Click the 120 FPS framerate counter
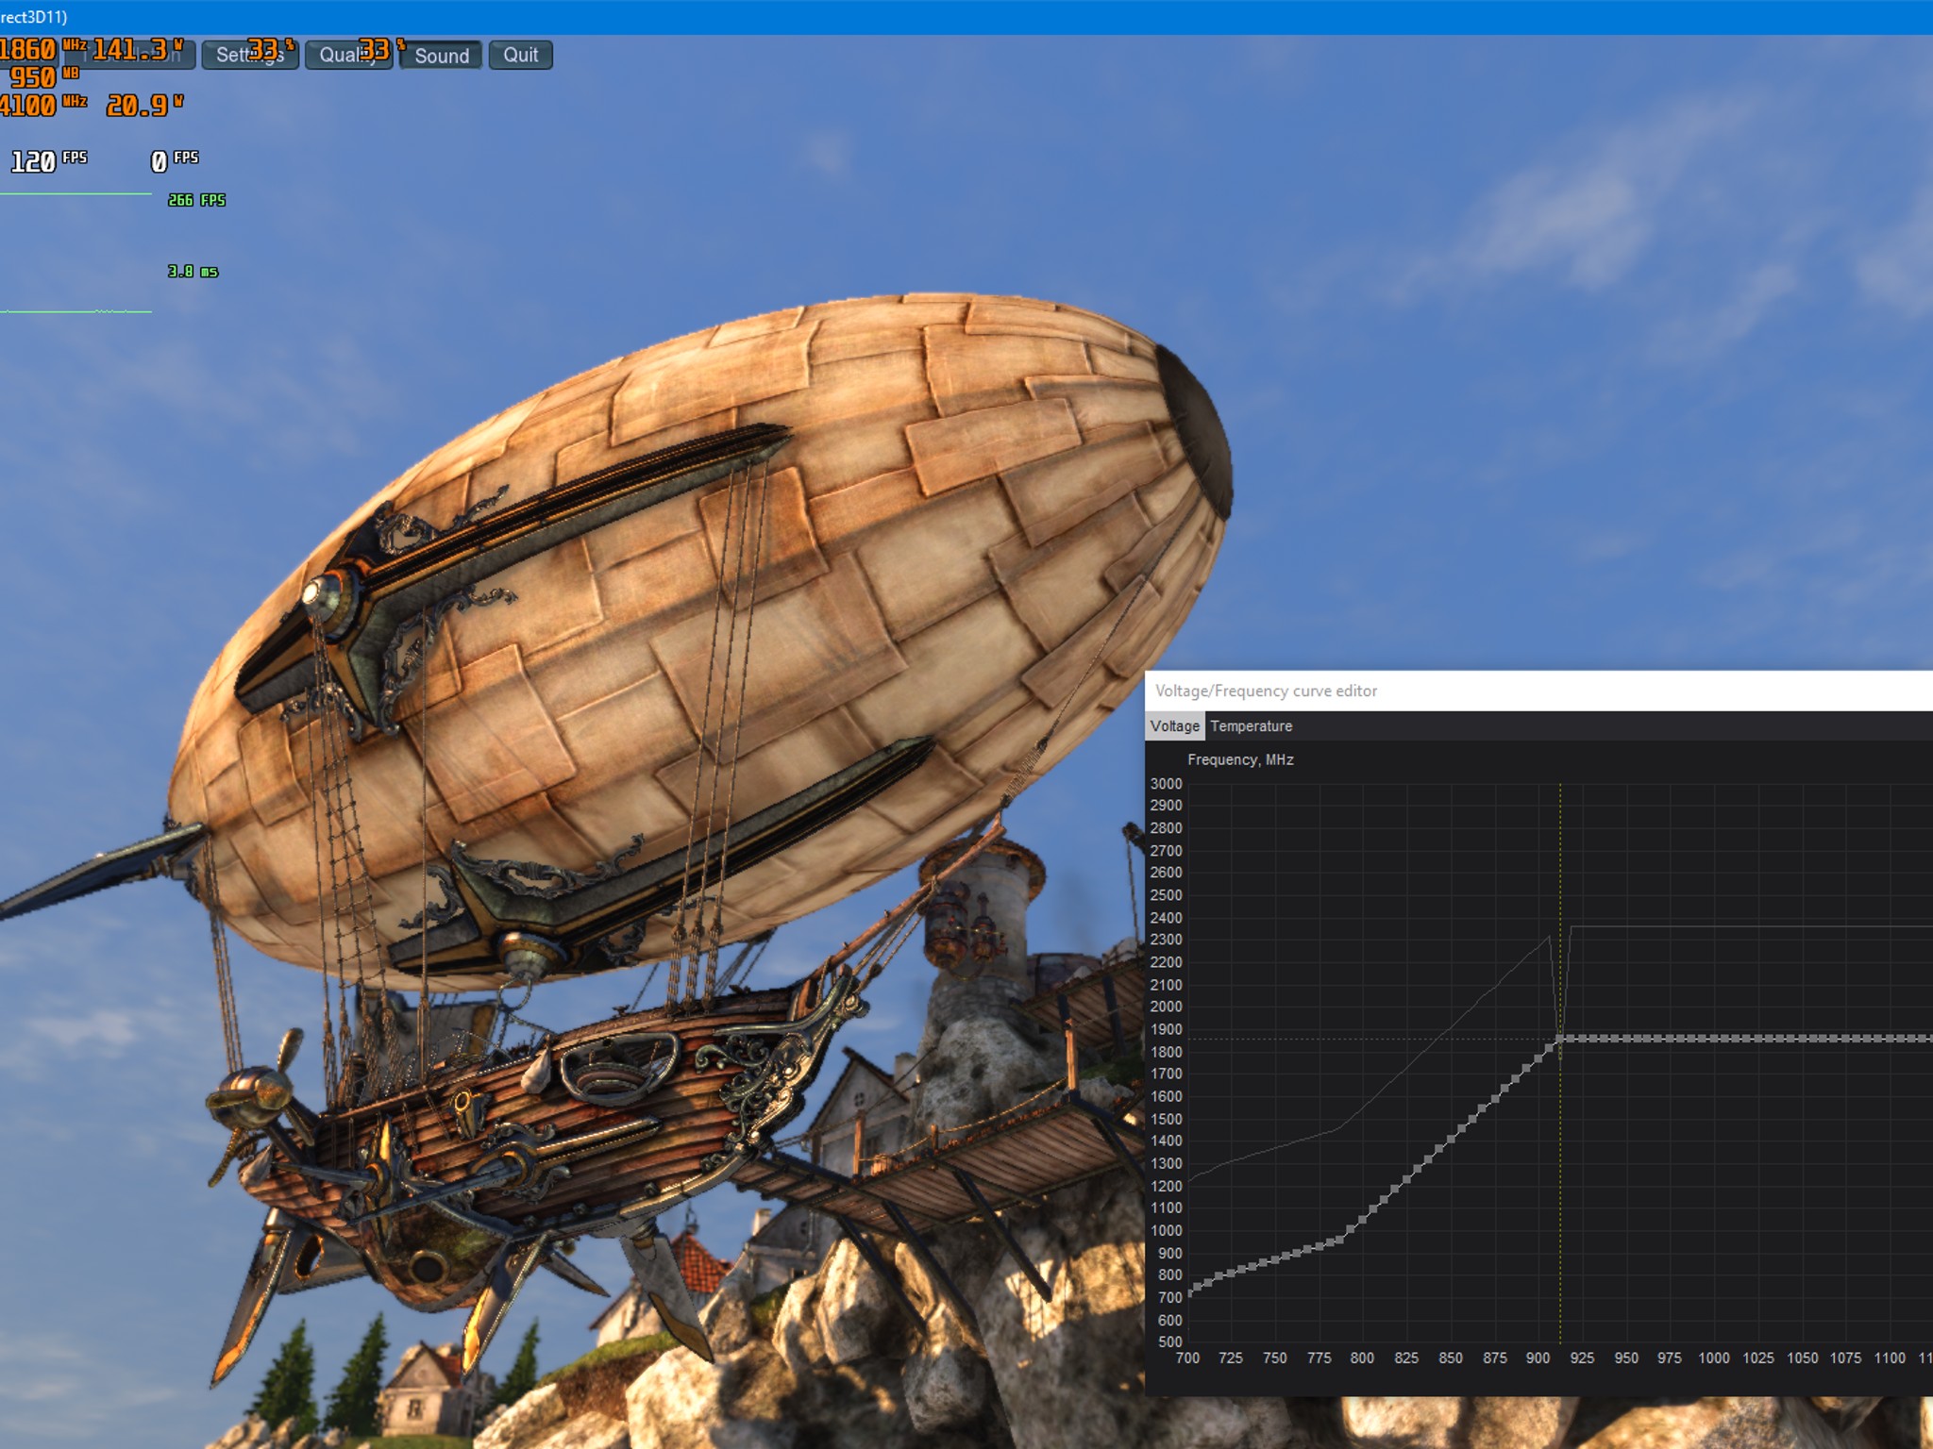Screen dimensions: 1933x1449 point(48,161)
